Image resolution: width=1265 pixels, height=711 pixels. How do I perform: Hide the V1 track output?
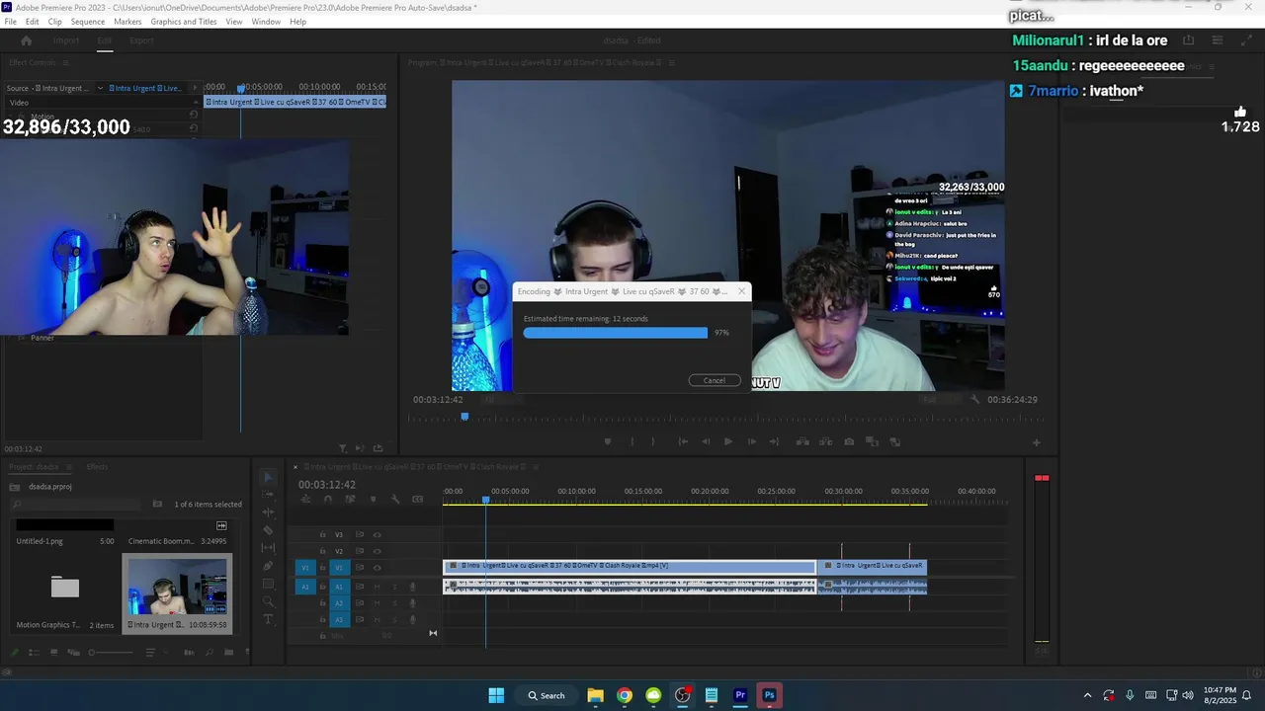[377, 568]
